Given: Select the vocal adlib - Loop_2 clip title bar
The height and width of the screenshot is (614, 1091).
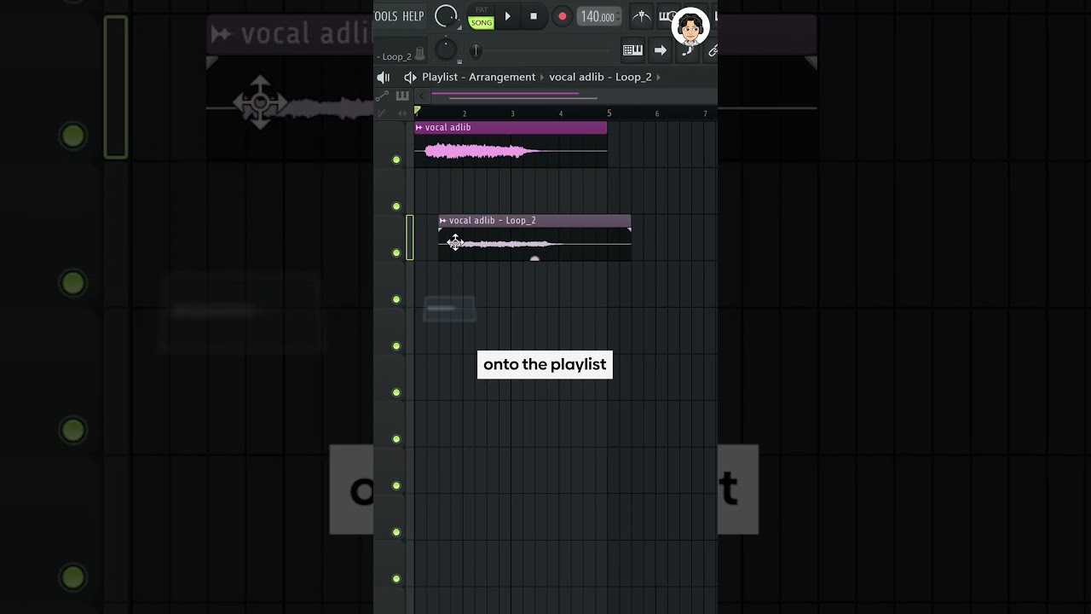Looking at the screenshot, I should [x=534, y=220].
